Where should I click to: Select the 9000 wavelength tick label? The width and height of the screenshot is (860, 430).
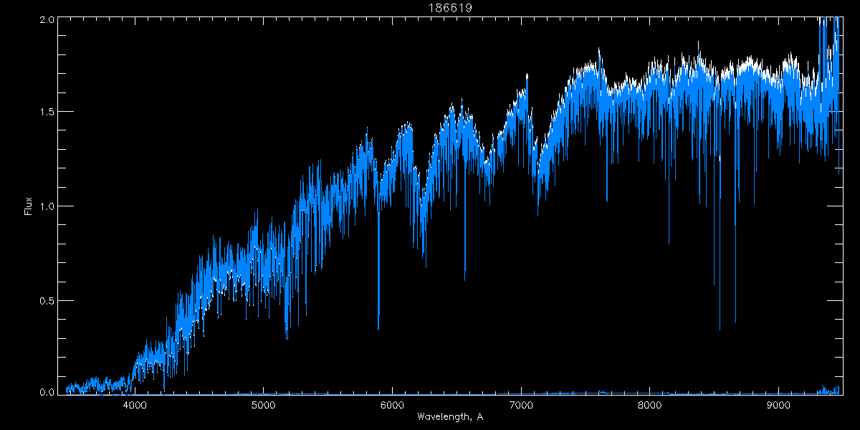pyautogui.click(x=778, y=405)
